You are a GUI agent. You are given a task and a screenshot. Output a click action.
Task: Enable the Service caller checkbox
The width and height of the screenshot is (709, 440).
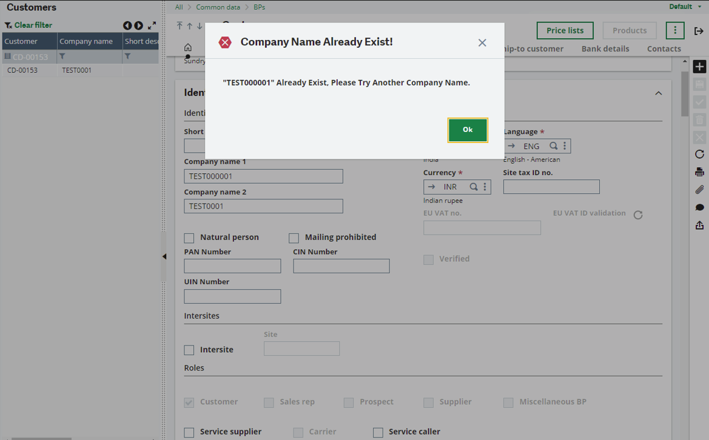click(x=378, y=432)
